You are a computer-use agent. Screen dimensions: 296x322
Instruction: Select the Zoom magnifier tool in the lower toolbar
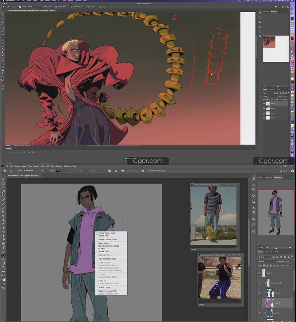point(4,267)
